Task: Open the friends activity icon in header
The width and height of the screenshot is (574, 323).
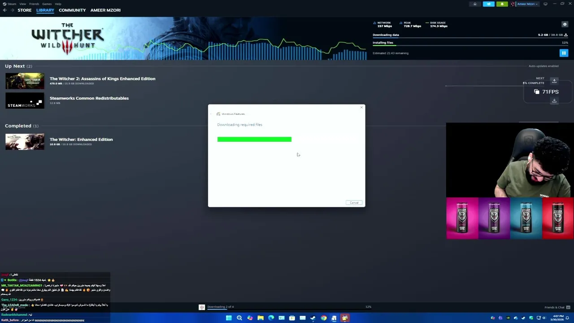Action: tap(475, 4)
